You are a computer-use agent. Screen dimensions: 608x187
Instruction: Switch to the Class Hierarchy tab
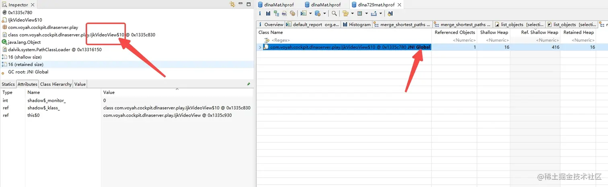tap(56, 84)
